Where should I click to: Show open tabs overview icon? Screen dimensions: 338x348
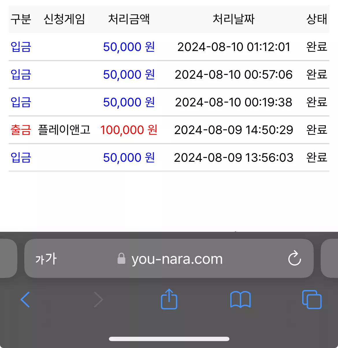312,300
